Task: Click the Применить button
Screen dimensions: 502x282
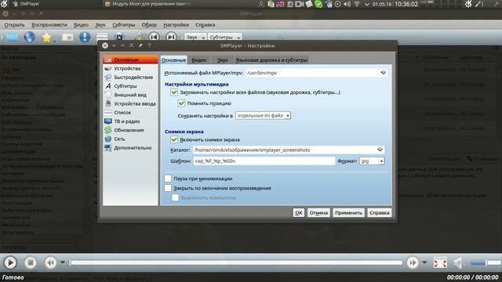Action: [x=348, y=212]
